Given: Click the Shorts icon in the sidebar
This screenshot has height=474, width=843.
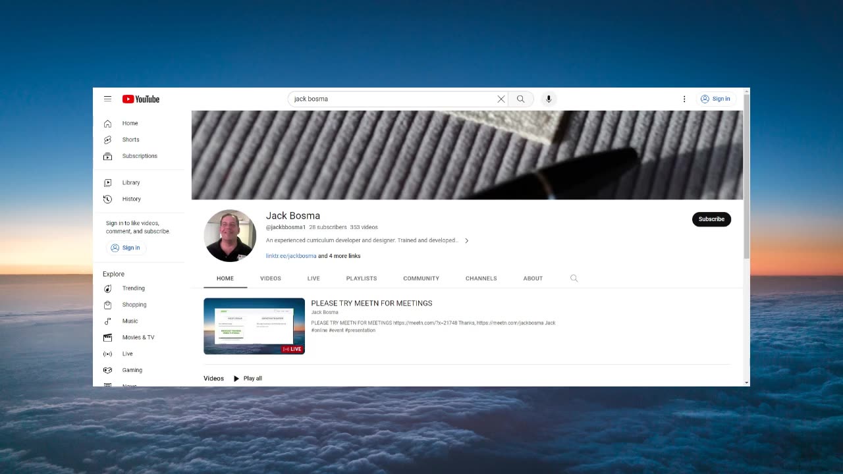Looking at the screenshot, I should [x=107, y=140].
